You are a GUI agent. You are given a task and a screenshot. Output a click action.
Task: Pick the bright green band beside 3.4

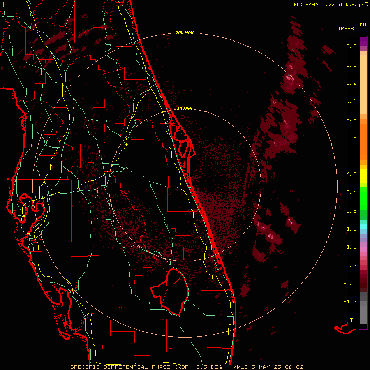point(363,199)
